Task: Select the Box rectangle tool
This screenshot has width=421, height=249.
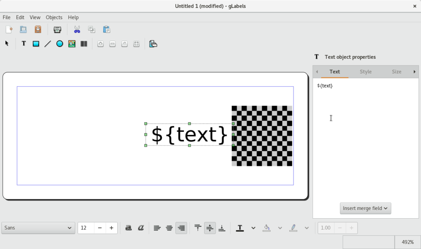Action: (36, 44)
